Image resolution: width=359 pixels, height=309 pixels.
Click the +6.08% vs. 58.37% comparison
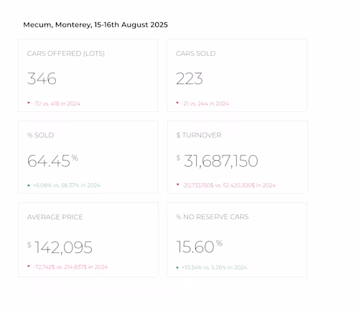click(x=67, y=185)
